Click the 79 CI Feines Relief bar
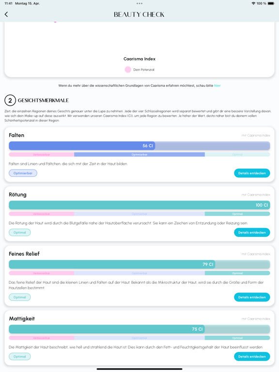 click(139, 264)
